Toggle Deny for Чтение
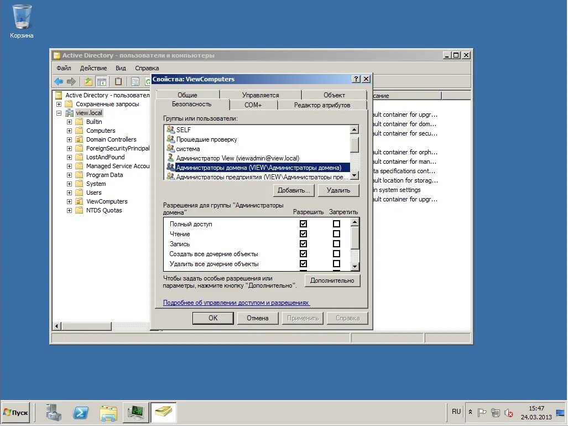568x426 pixels. tap(336, 233)
